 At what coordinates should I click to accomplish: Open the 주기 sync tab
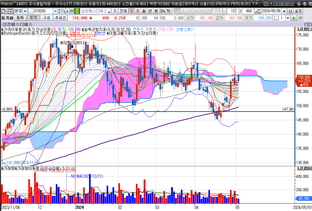point(34,18)
